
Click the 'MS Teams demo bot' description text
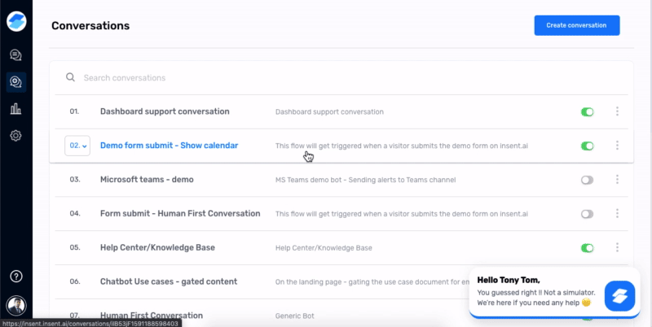(x=365, y=180)
